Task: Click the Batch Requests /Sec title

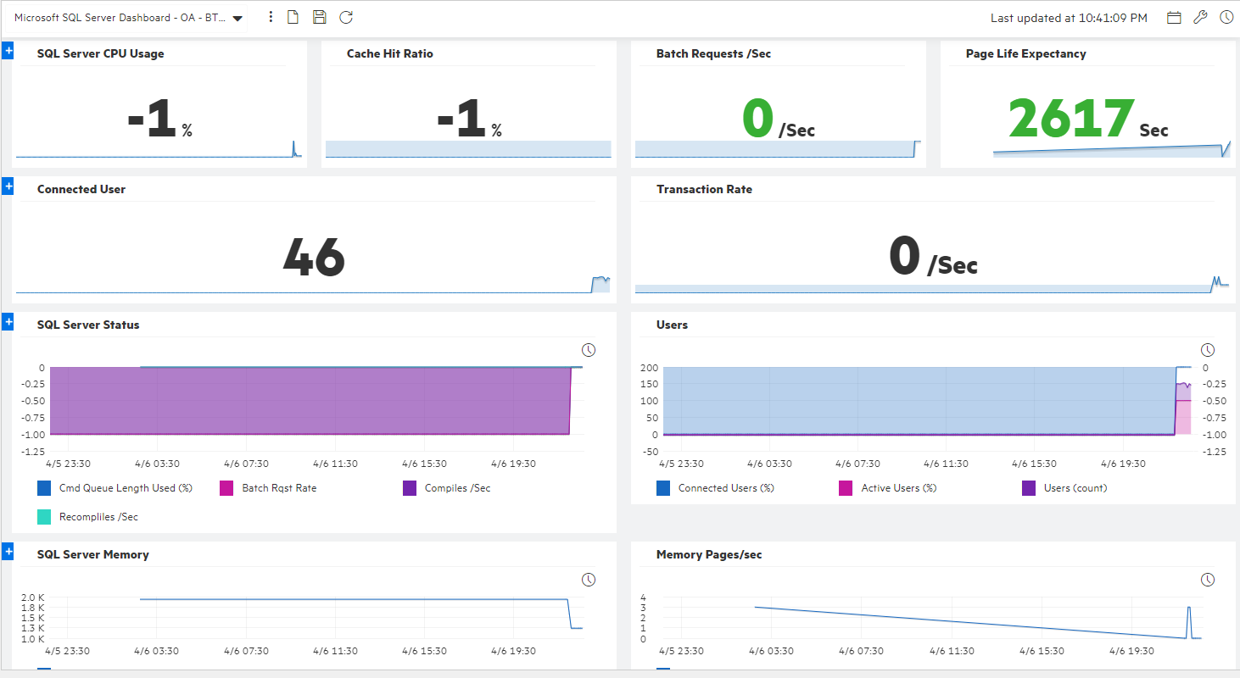Action: point(714,53)
